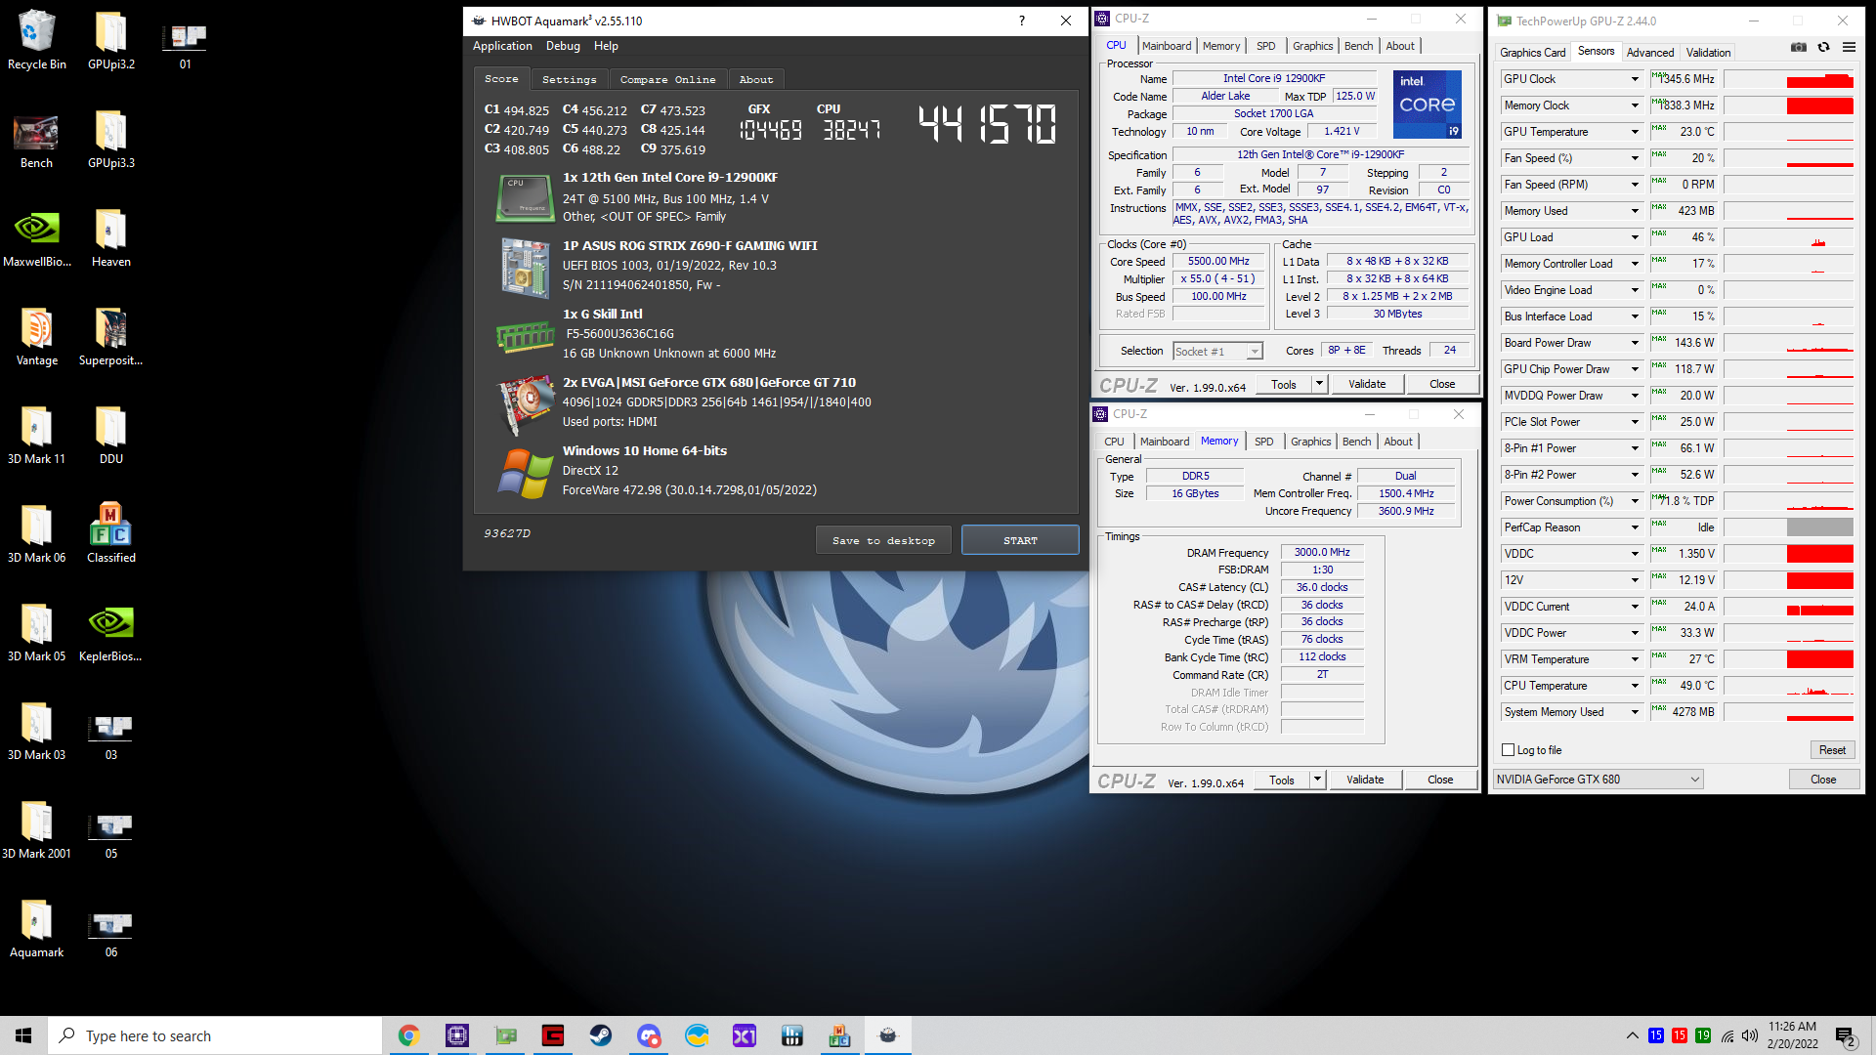Open the 3D Mark 11 folder
Screen dimensions: 1876x1055
click(x=36, y=435)
